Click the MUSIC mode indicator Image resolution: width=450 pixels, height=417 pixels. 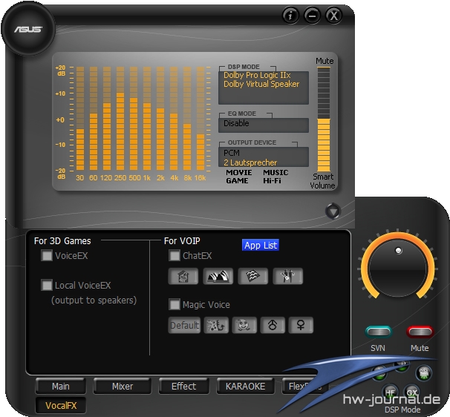pos(275,172)
